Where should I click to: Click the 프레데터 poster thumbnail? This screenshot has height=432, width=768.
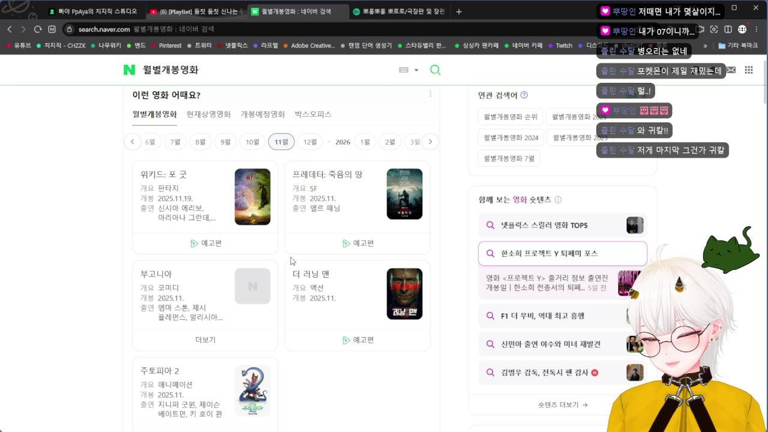[x=404, y=194]
